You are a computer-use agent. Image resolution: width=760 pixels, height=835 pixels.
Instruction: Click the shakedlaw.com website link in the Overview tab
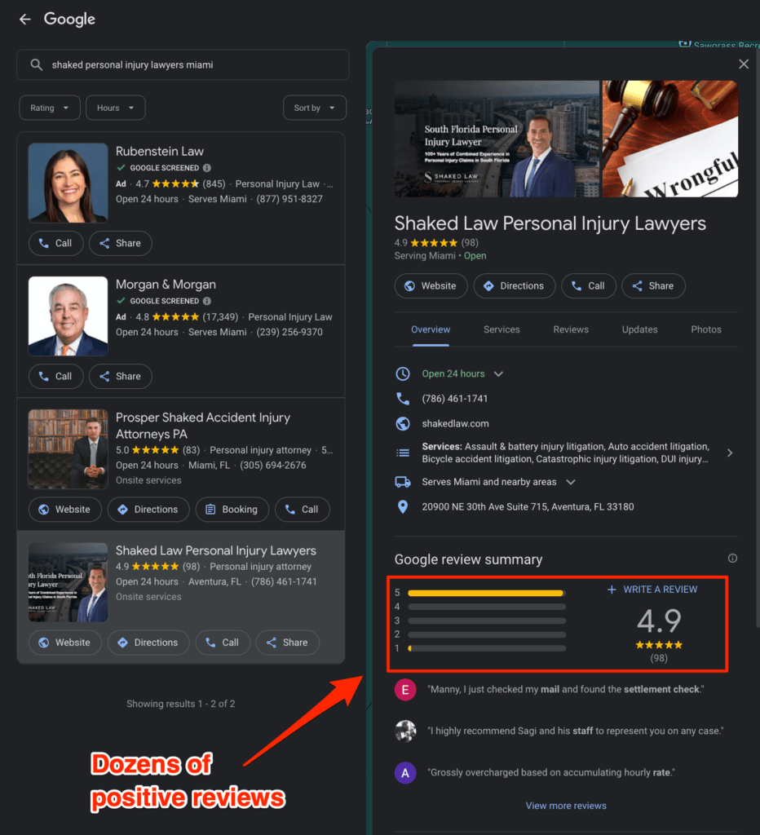click(455, 423)
